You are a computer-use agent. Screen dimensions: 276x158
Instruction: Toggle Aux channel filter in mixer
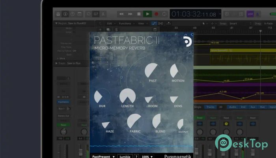coord(253,107)
